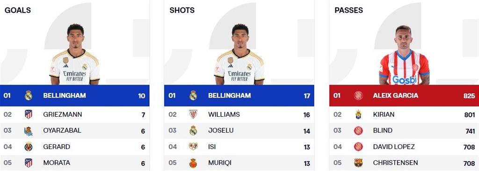Click Girona crest beside Aleix Garcia

(358, 96)
